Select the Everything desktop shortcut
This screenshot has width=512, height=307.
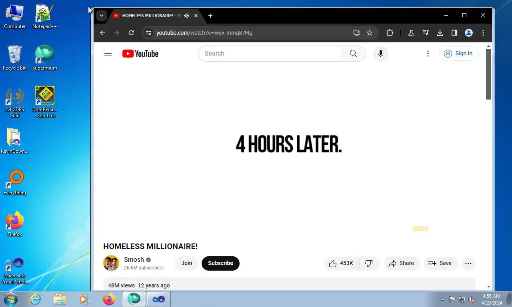click(x=15, y=183)
